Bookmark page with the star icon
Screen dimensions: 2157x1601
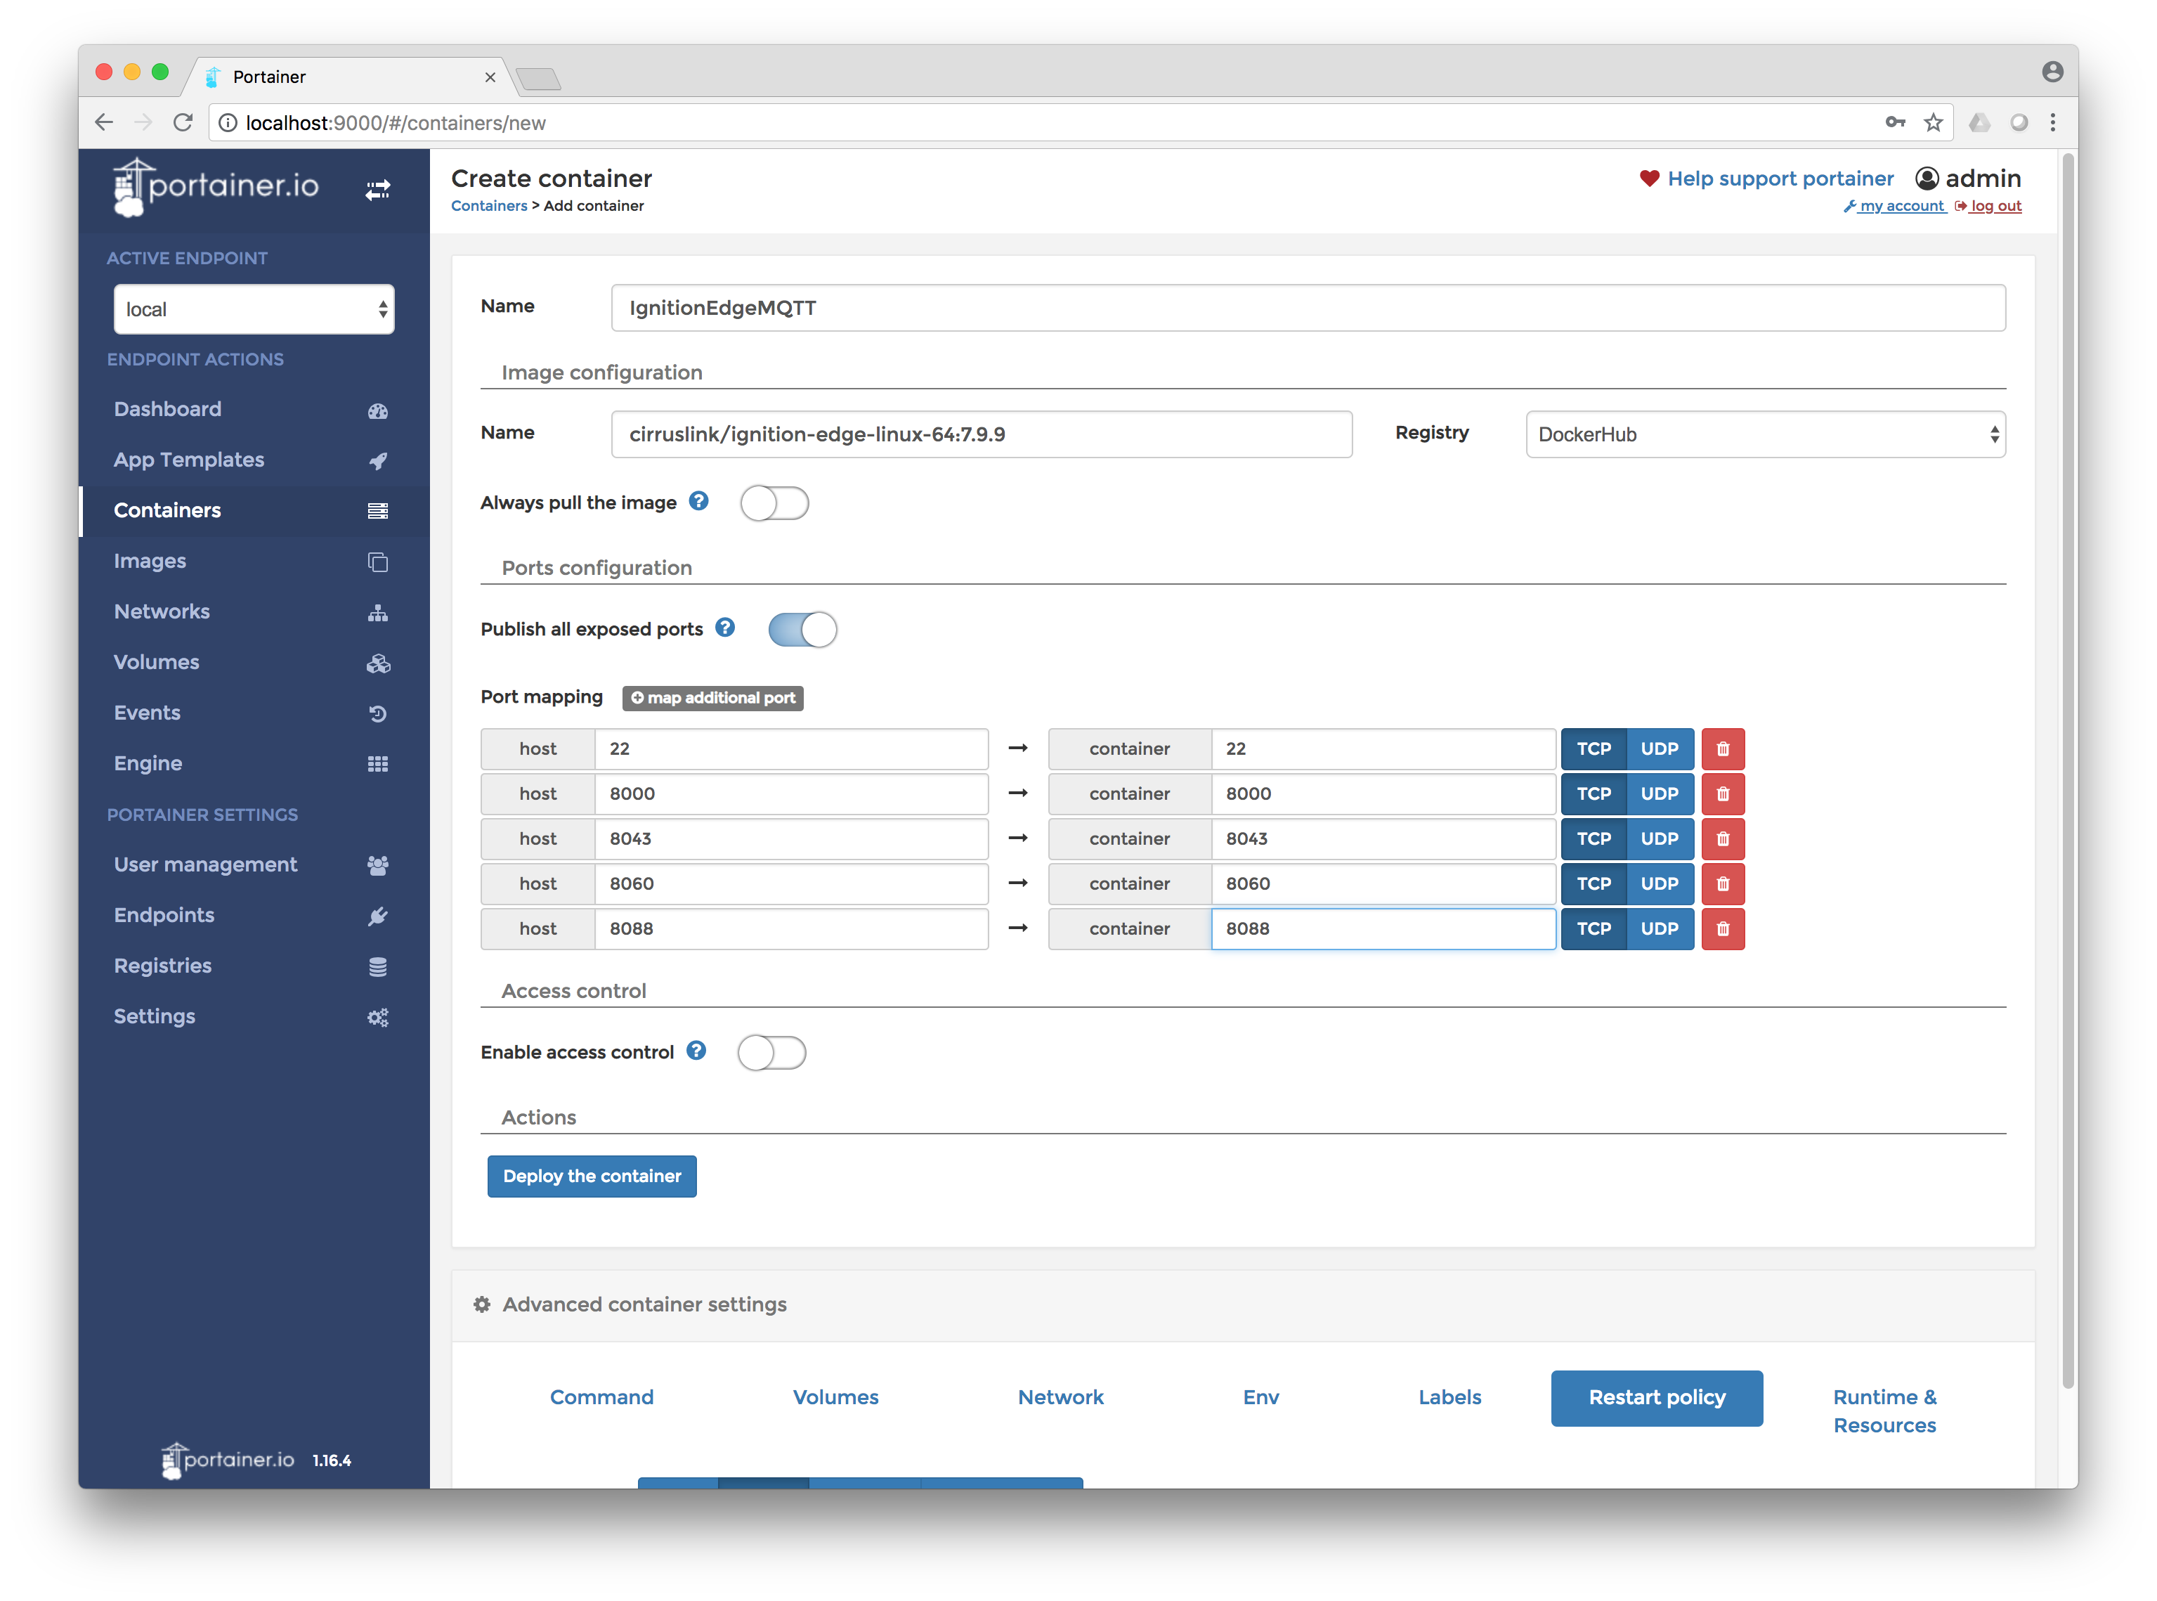point(1934,122)
